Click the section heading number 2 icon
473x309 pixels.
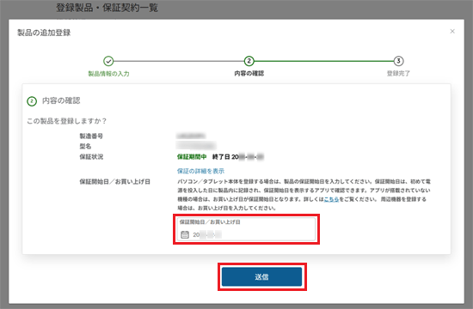click(32, 101)
